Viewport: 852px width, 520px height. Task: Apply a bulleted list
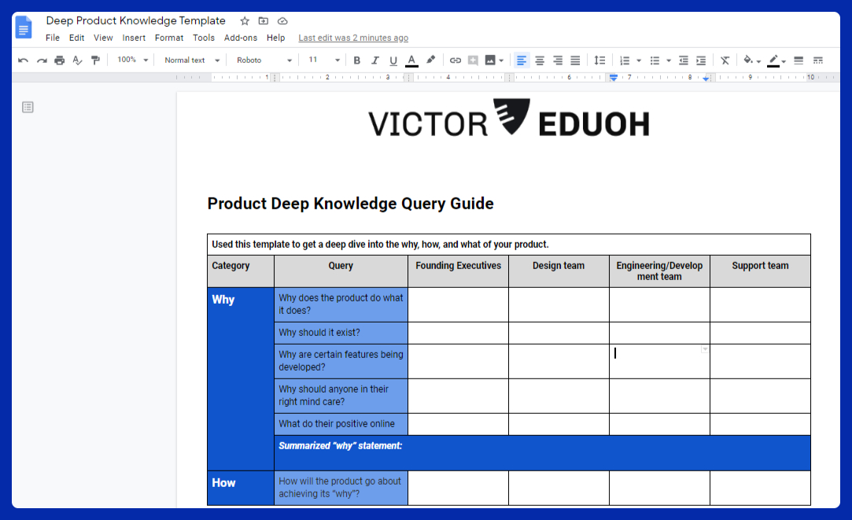pos(655,61)
